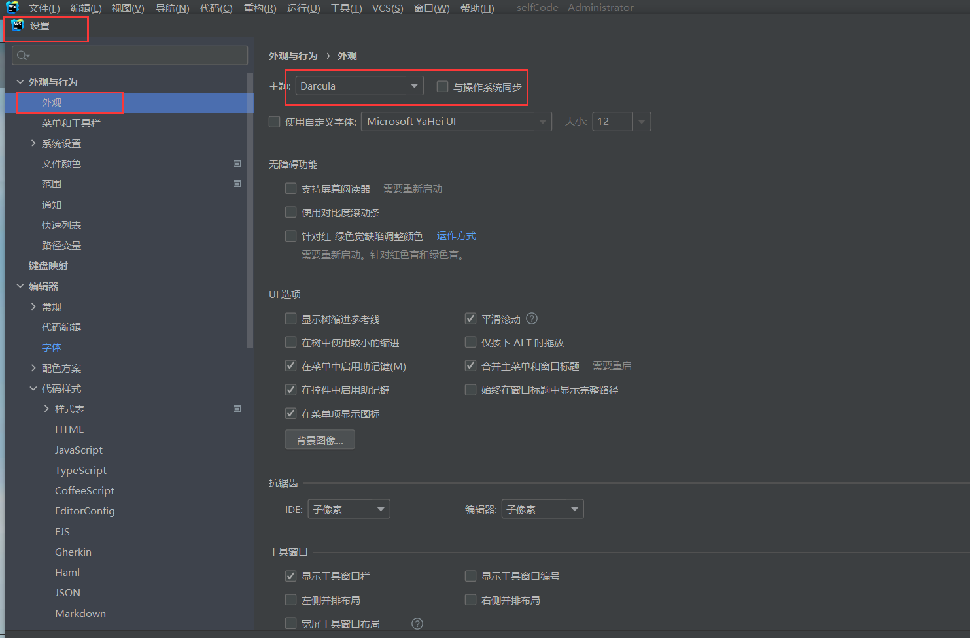This screenshot has height=638, width=970.
Task: Enable 在树中使用较小的缩进 checkbox
Action: point(291,342)
